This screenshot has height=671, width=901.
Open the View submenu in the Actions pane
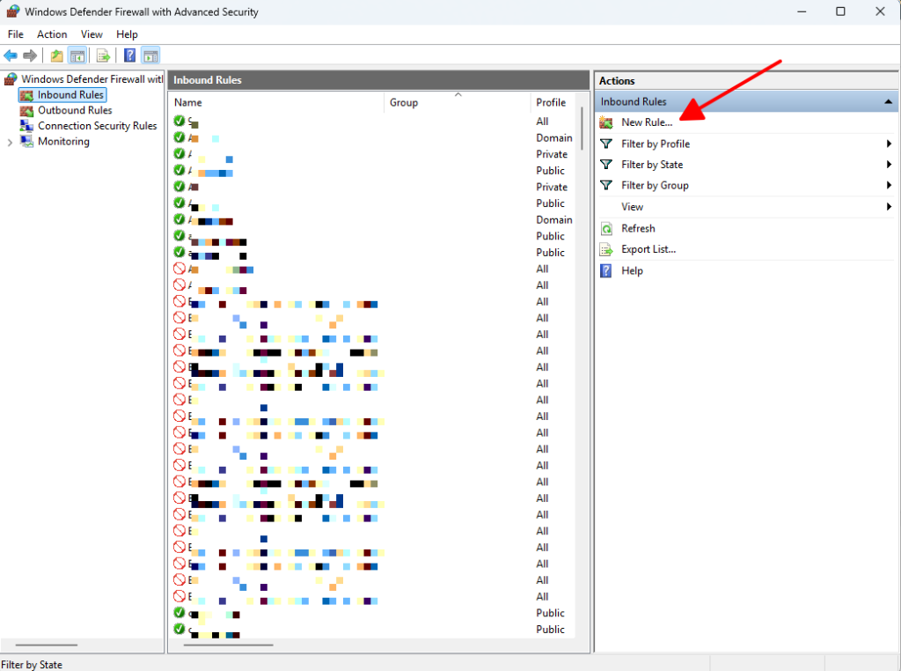coord(745,207)
